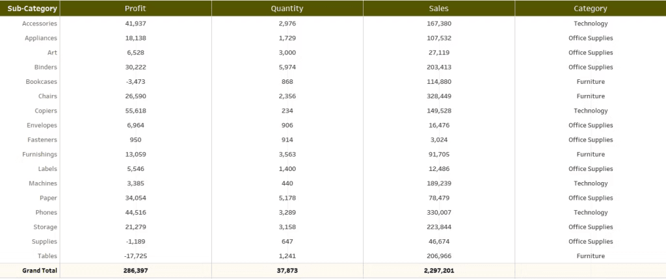Select the Profit column header
666x279 pixels.
click(x=135, y=8)
